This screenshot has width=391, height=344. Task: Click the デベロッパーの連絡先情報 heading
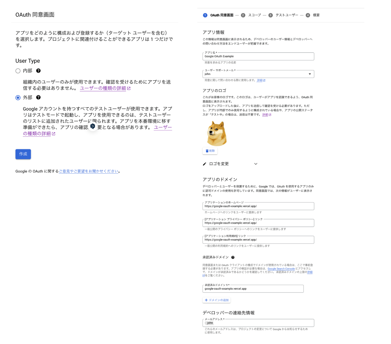(228, 313)
